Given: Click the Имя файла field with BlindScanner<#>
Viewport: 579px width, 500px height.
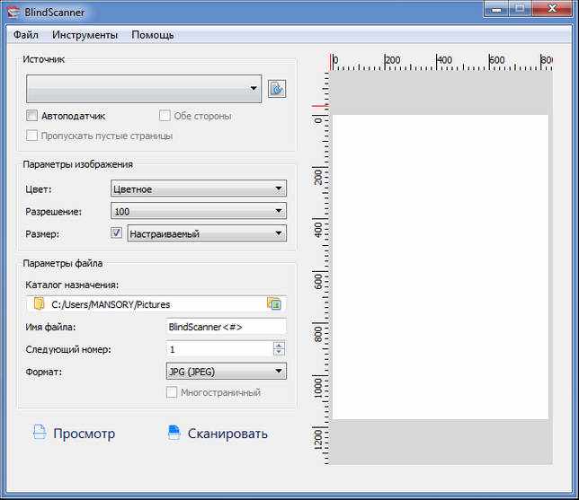Looking at the screenshot, I should pos(227,327).
